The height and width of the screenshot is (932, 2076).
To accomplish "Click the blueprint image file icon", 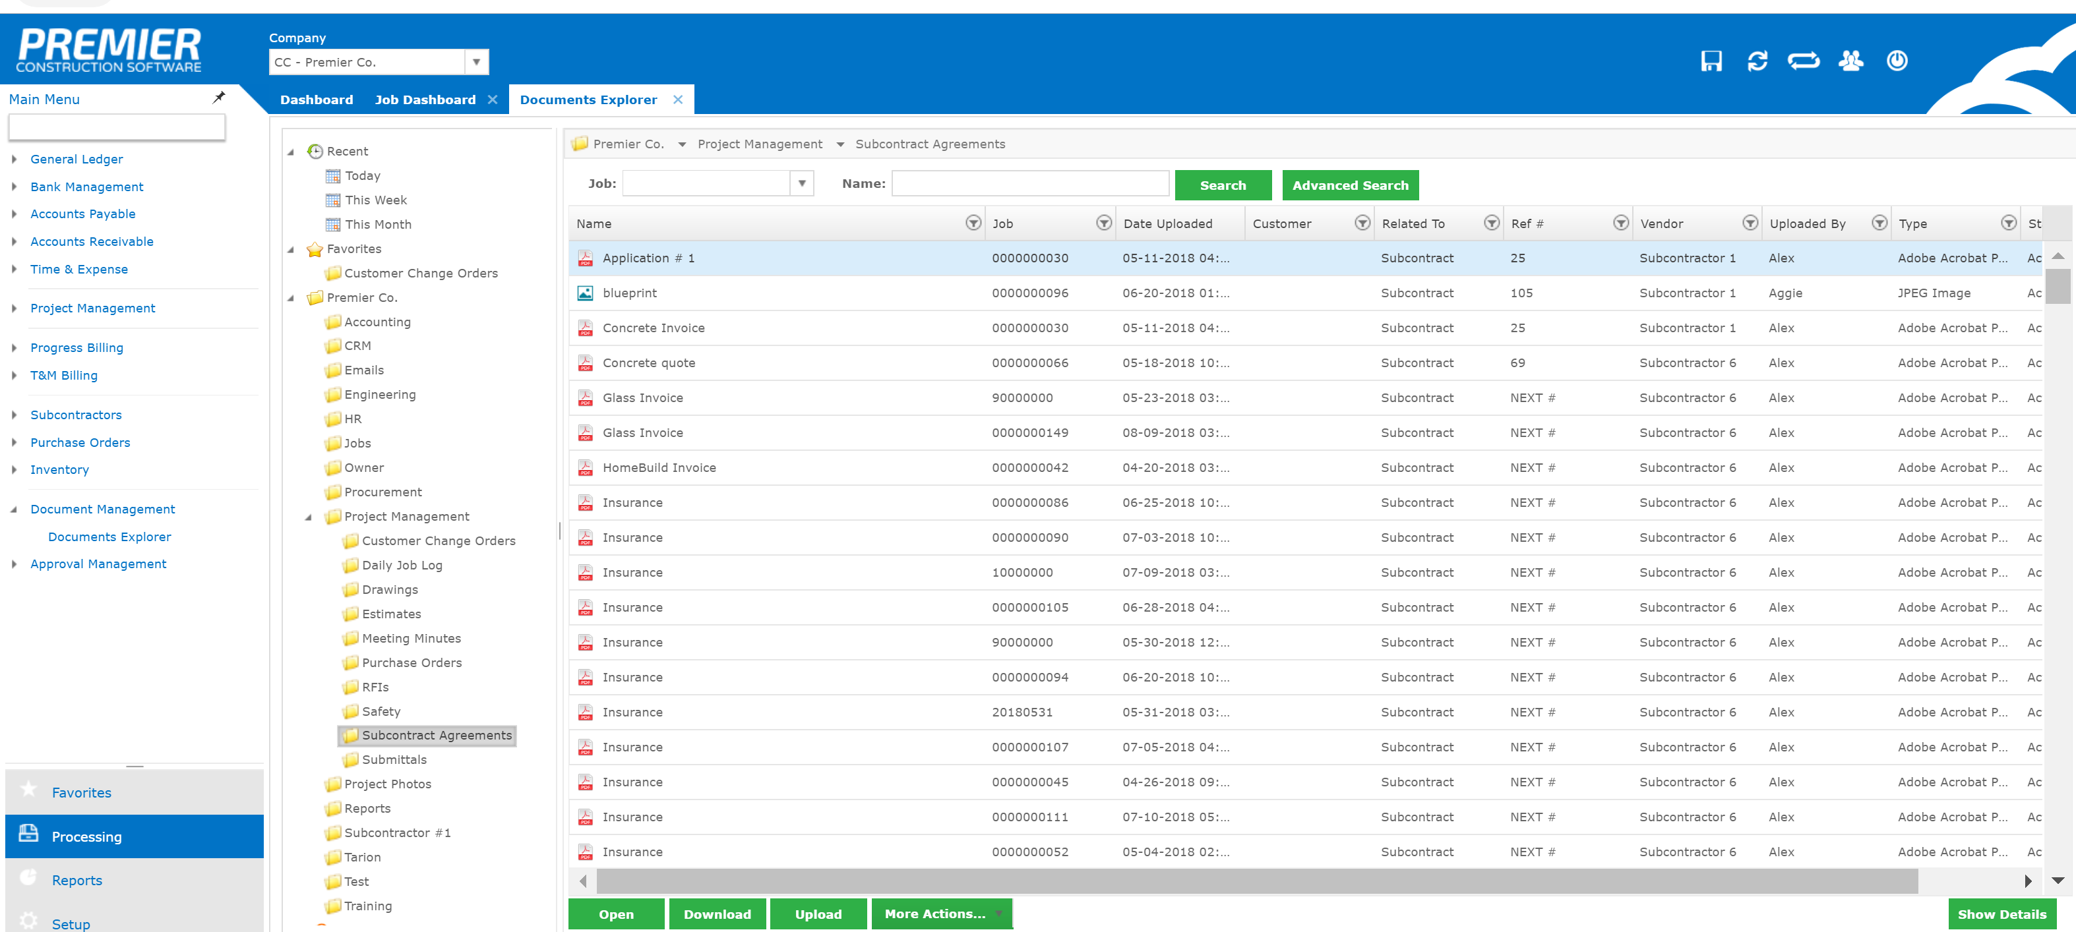I will pyautogui.click(x=585, y=293).
